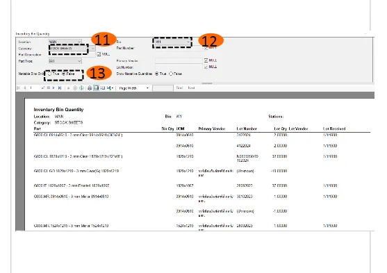
Task: Print the Inventory Bin Quantity report
Action: [90, 88]
